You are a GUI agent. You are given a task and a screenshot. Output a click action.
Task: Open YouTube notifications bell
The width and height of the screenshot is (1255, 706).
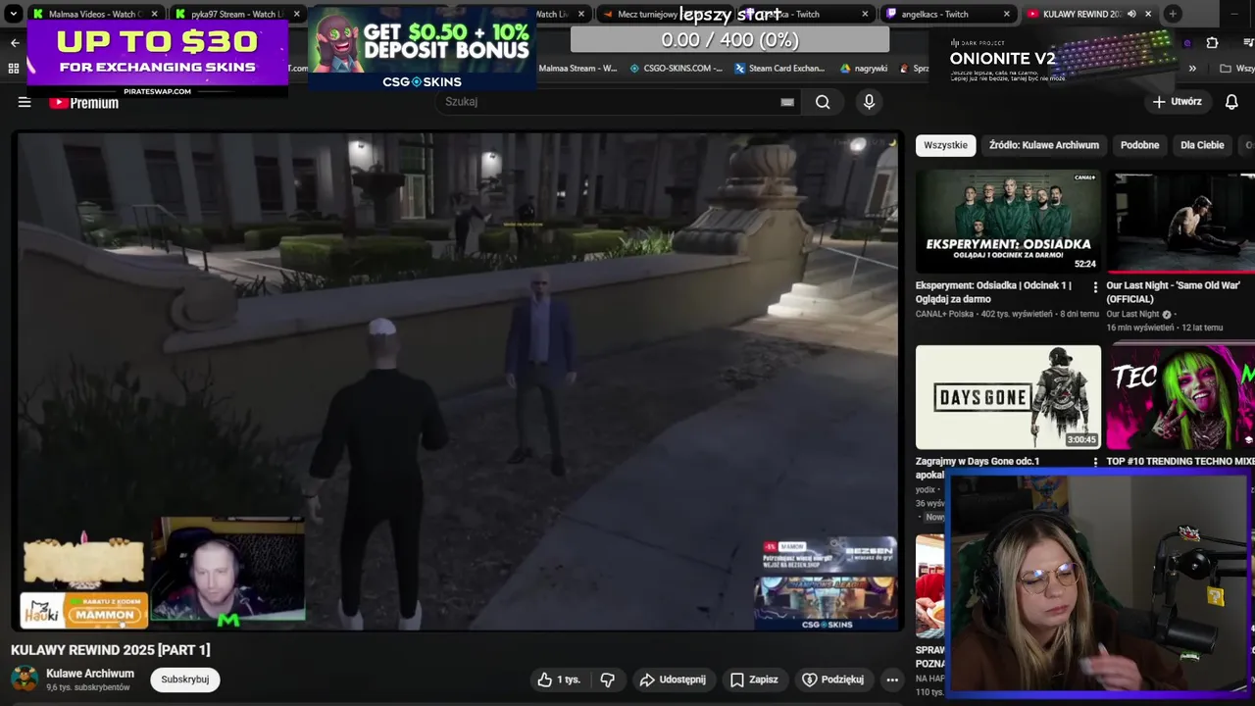click(1231, 102)
